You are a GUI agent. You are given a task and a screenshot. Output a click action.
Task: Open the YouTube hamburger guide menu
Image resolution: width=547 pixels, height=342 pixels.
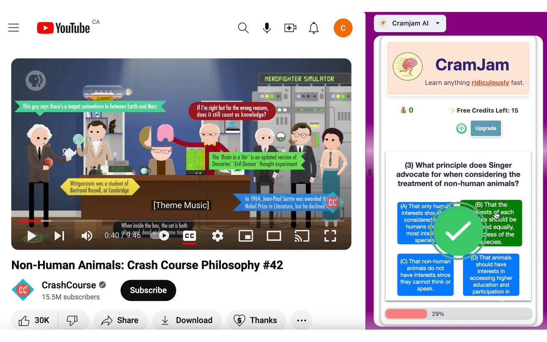(14, 28)
